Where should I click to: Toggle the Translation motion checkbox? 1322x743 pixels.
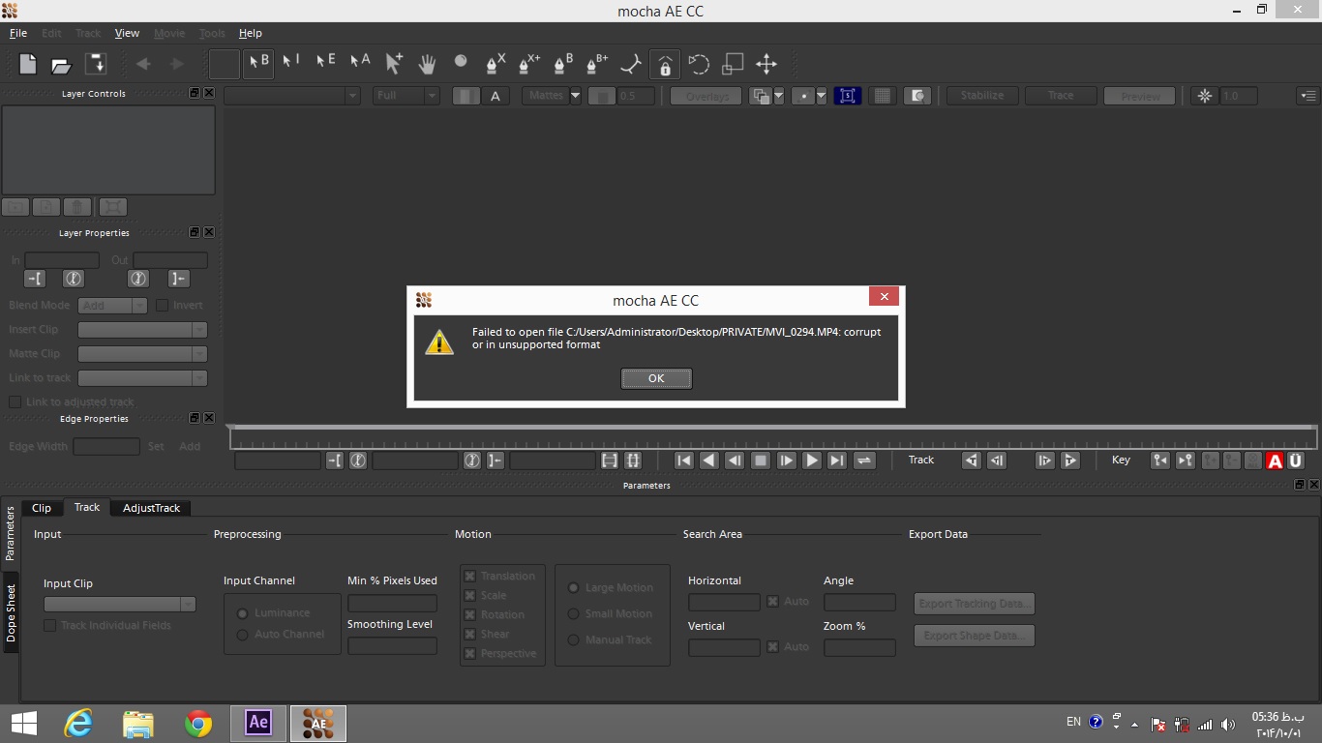pyautogui.click(x=469, y=576)
